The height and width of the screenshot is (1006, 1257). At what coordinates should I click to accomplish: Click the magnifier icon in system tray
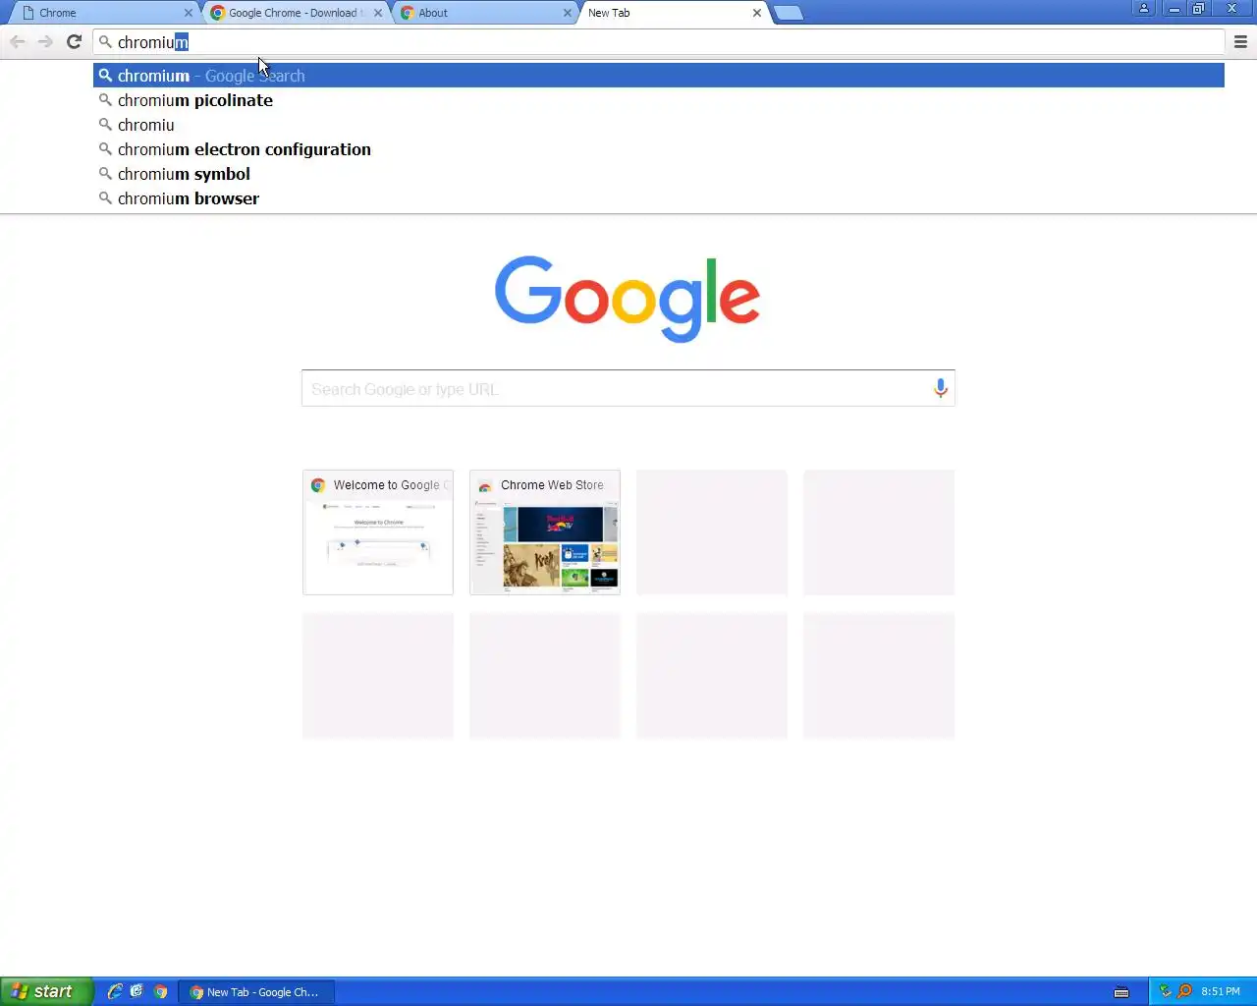(1184, 991)
